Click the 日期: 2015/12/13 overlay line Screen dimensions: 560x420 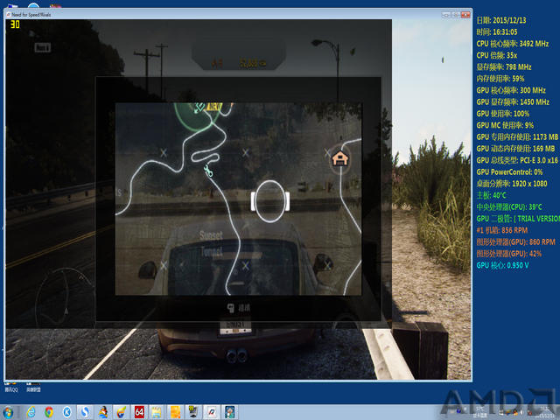(501, 20)
